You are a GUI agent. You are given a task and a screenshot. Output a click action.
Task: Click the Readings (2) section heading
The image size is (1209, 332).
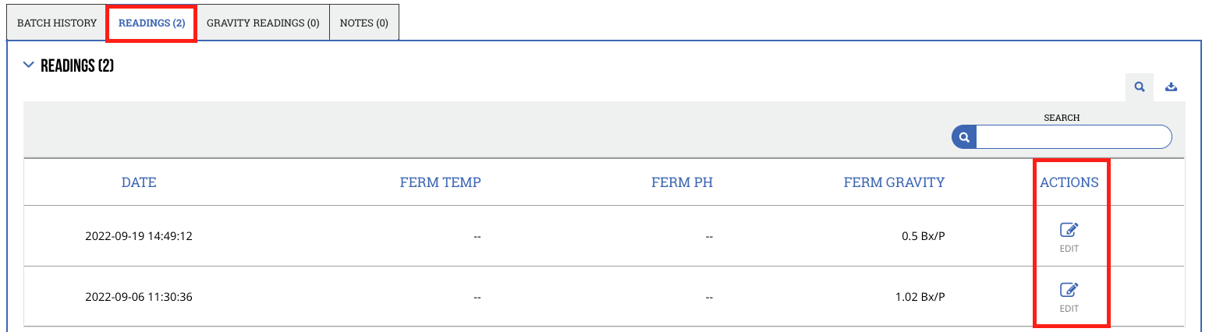(77, 65)
